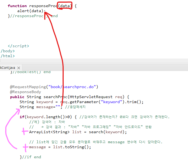Click the '.trim();' call at line end
The image size is (188, 163).
(134, 102)
